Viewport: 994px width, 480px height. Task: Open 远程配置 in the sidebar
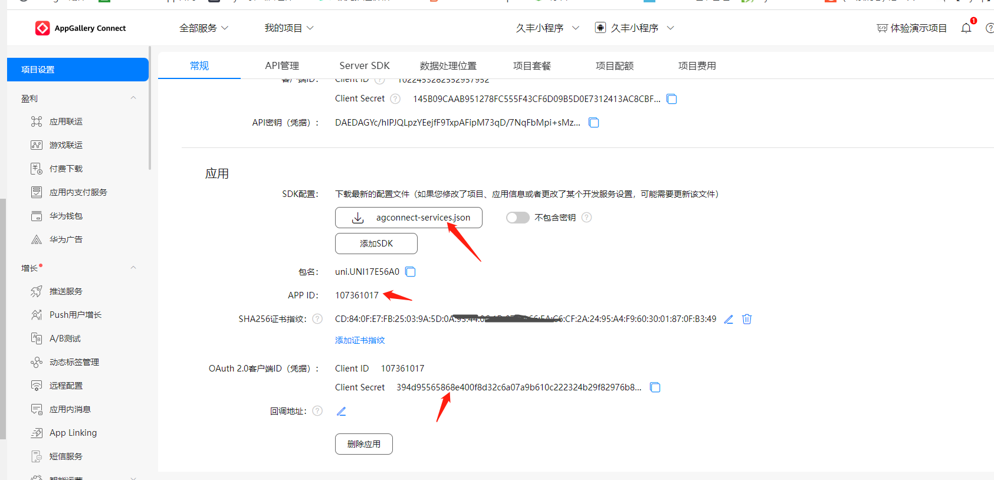[66, 386]
